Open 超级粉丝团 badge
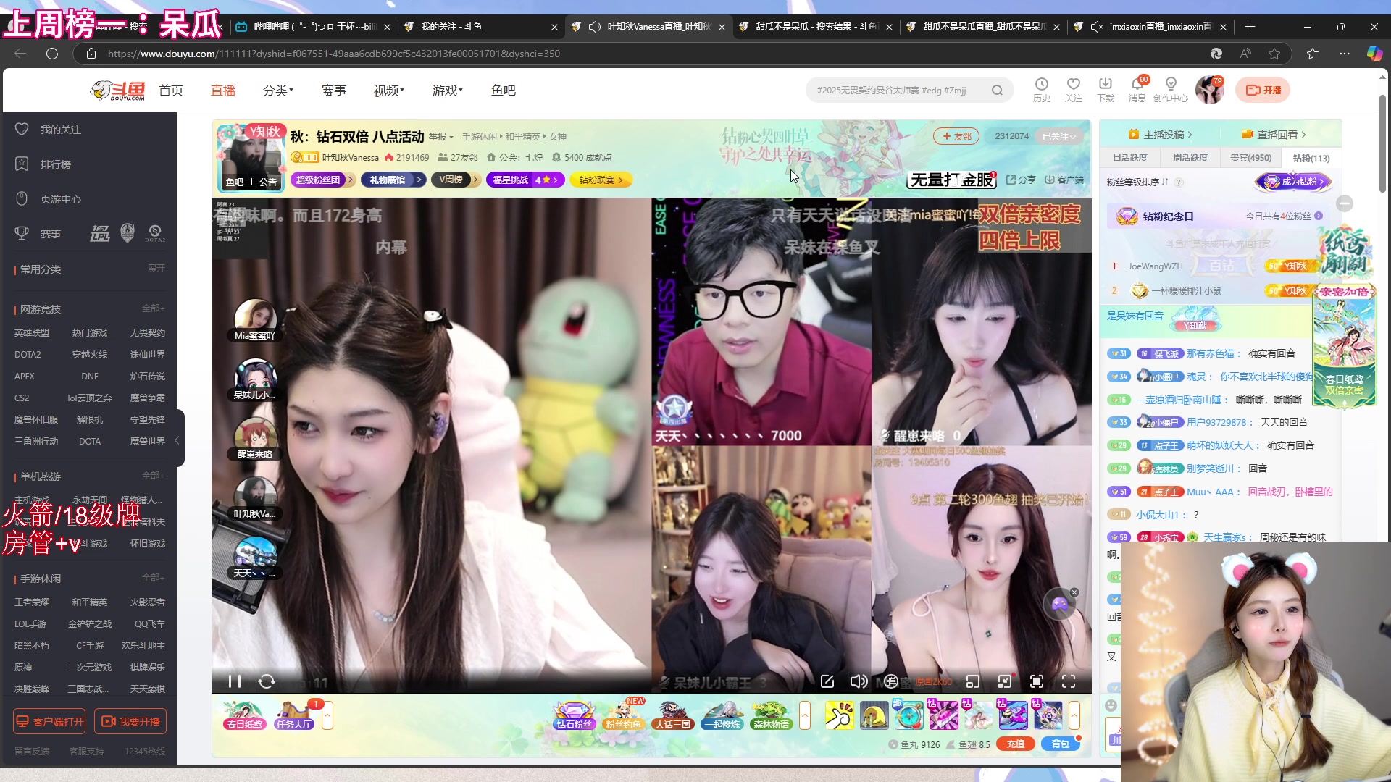1391x782 pixels. 322,180
